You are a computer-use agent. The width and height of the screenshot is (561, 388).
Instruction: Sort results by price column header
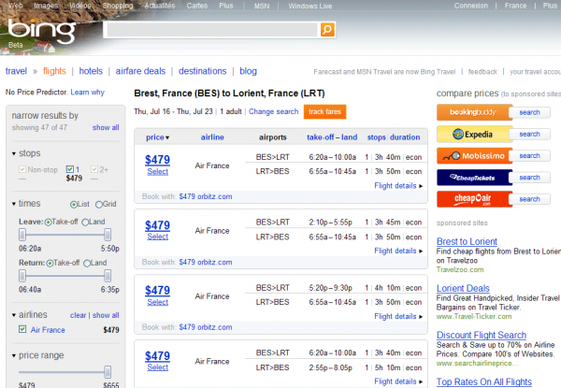pos(156,137)
